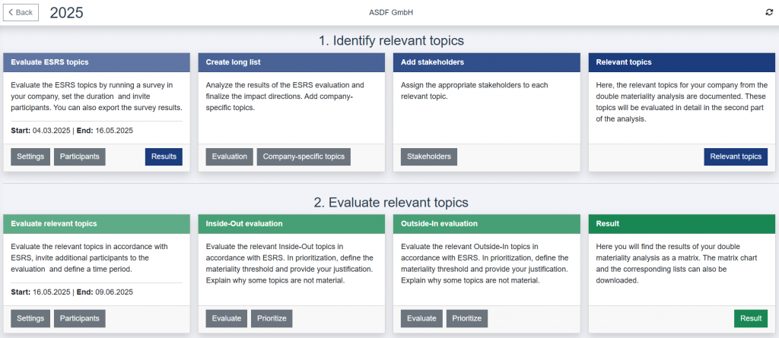This screenshot has height=338, width=779.
Task: Click Prioritize under Outside-In evaluation
Action: pos(467,318)
